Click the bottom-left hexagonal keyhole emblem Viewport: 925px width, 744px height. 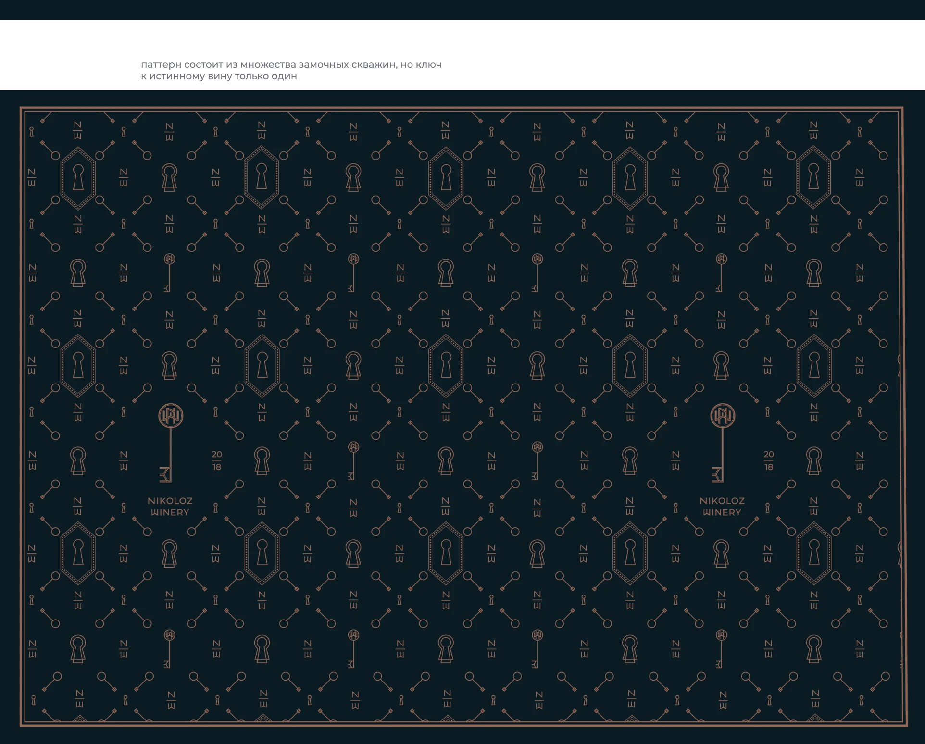click(x=78, y=554)
